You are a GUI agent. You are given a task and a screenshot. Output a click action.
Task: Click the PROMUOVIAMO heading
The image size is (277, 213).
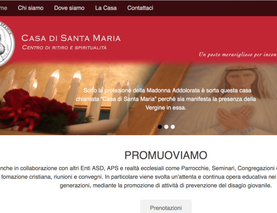point(166,155)
